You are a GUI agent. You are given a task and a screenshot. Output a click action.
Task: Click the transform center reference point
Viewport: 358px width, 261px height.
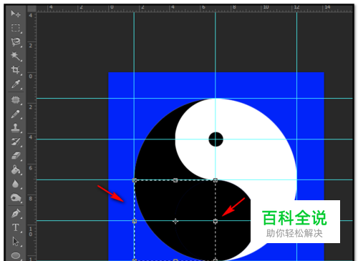[175, 221]
